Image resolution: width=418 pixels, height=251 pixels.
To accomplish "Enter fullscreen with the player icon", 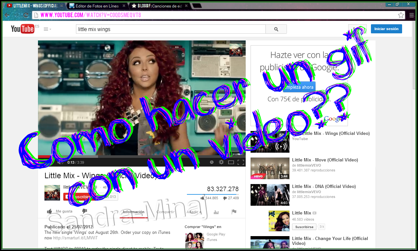I will pos(241,162).
